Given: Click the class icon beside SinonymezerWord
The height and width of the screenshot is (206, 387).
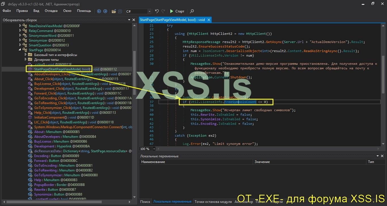Looking at the screenshot, I should [x=25, y=35].
